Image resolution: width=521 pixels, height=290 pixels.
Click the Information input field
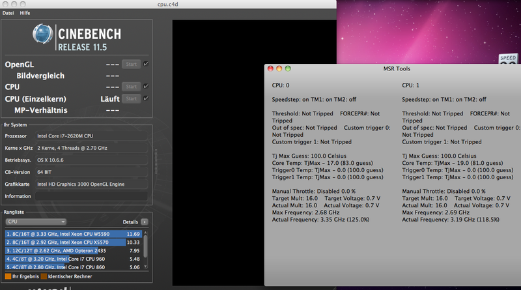[x=91, y=196]
